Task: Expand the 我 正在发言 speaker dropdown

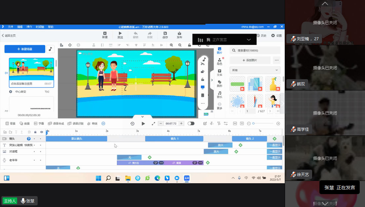Action: click(249, 40)
